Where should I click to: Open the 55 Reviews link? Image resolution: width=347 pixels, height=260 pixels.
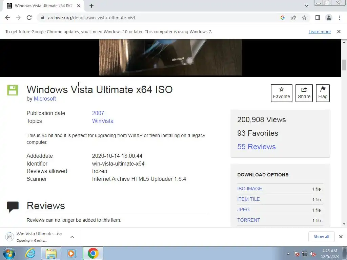tap(257, 147)
